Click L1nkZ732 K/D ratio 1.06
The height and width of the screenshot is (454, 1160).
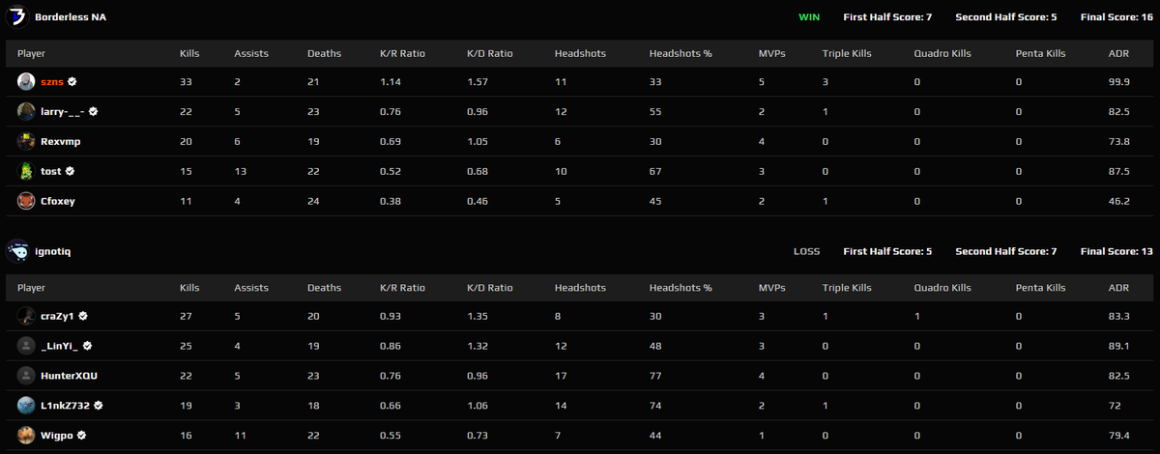[x=477, y=406]
